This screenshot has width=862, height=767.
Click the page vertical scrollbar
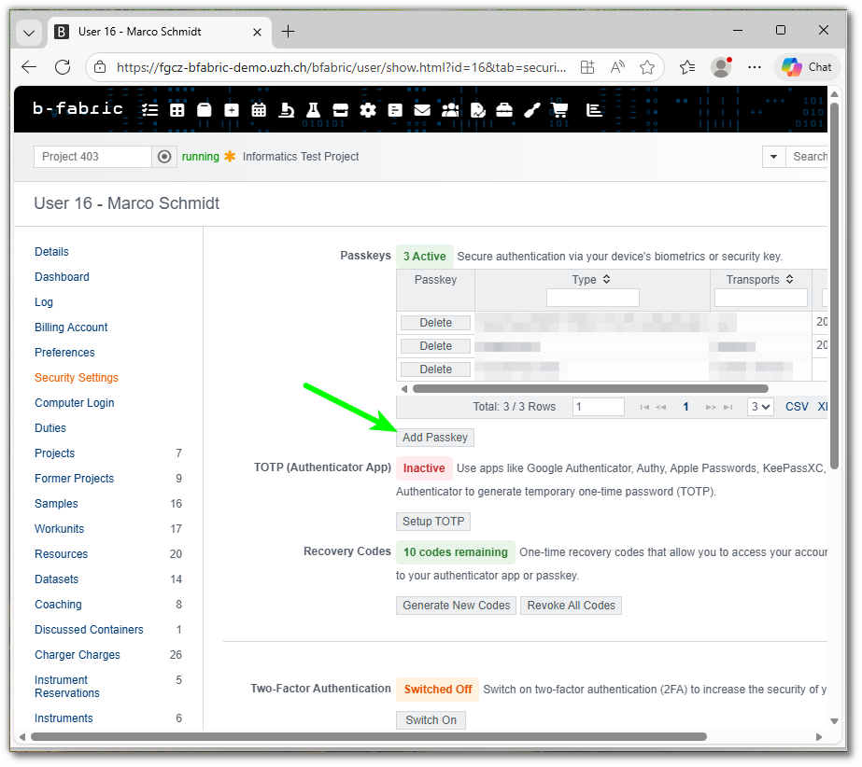(834, 286)
